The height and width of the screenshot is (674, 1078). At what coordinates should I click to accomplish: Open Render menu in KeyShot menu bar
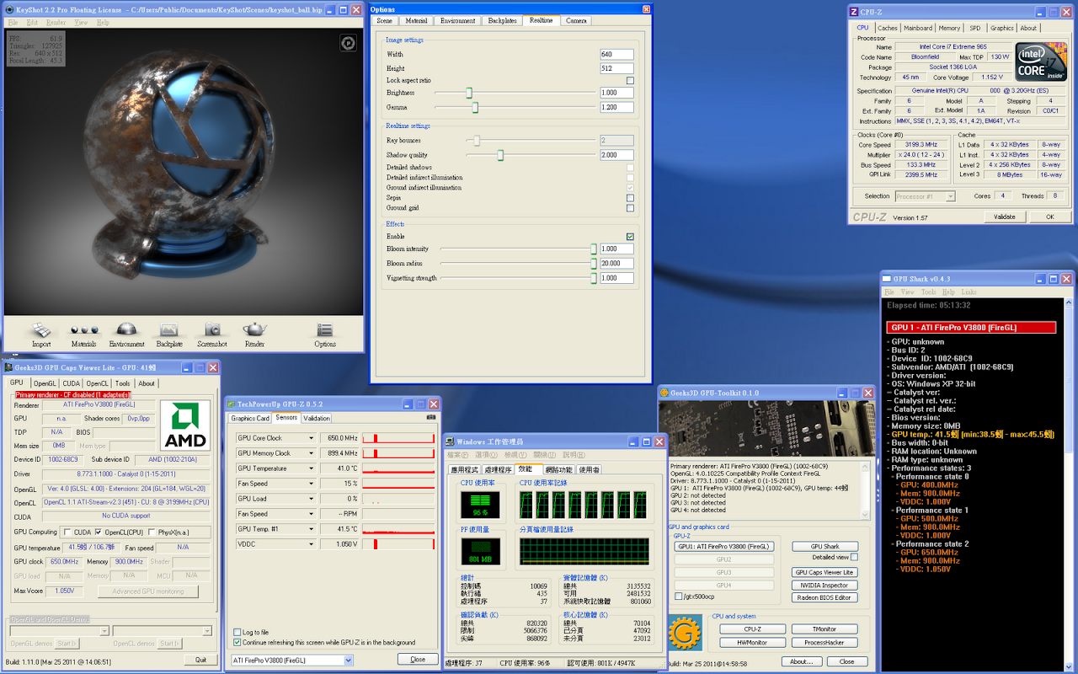point(56,23)
